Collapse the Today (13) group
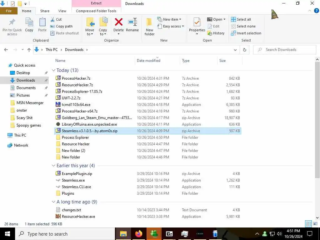 coord(53,70)
